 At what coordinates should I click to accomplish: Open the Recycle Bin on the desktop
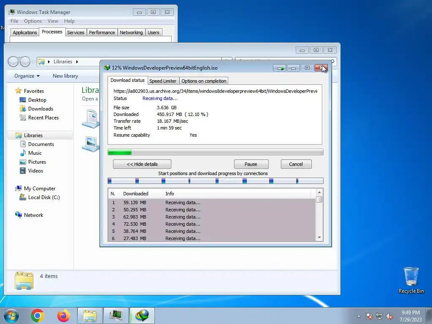pyautogui.click(x=411, y=280)
